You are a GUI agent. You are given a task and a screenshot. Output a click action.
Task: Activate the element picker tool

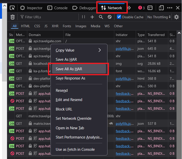point(12,8)
